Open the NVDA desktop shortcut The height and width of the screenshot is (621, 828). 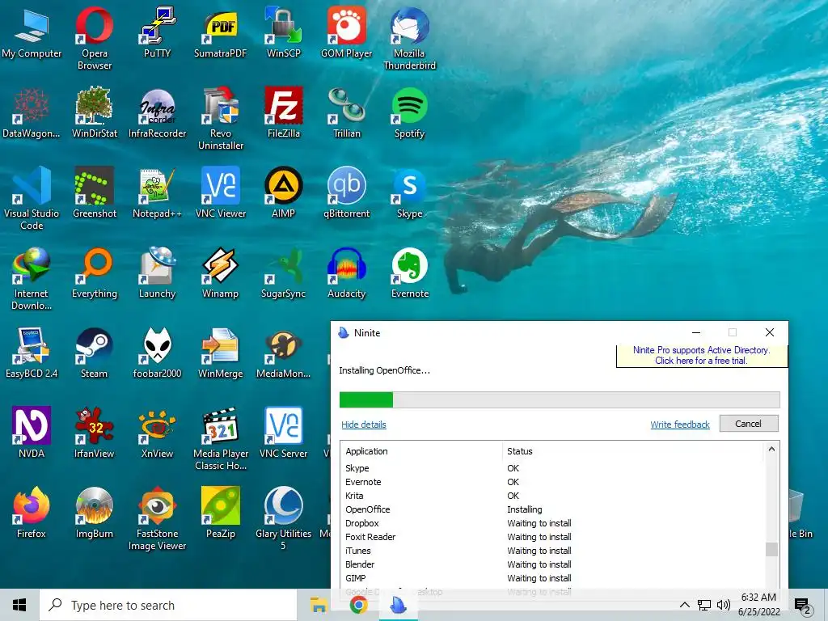32,433
